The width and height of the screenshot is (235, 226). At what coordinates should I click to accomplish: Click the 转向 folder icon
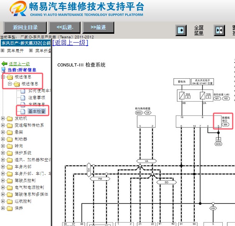tap(10, 146)
